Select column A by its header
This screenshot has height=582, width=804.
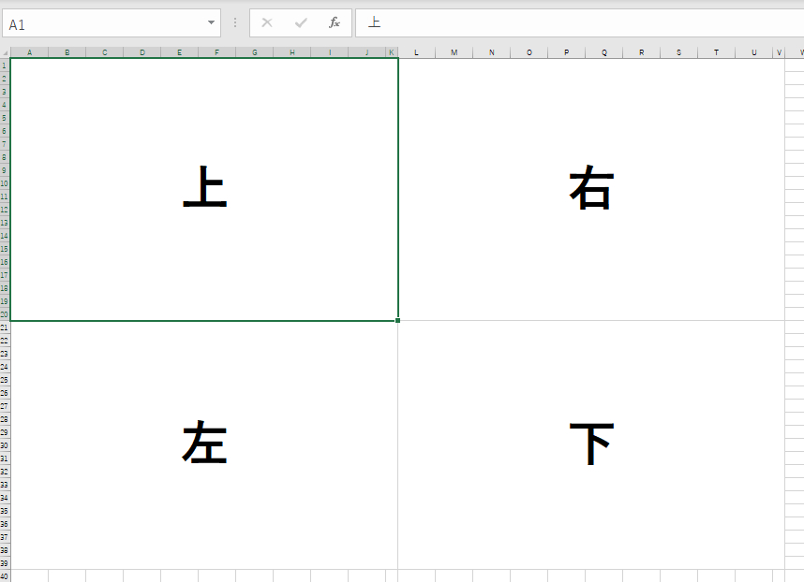[29, 52]
